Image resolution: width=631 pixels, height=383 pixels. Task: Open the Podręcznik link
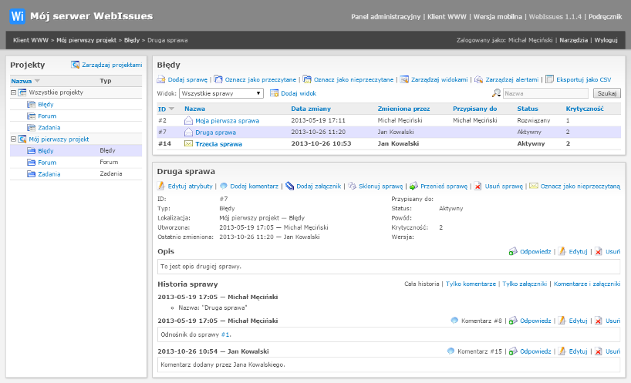tap(605, 17)
